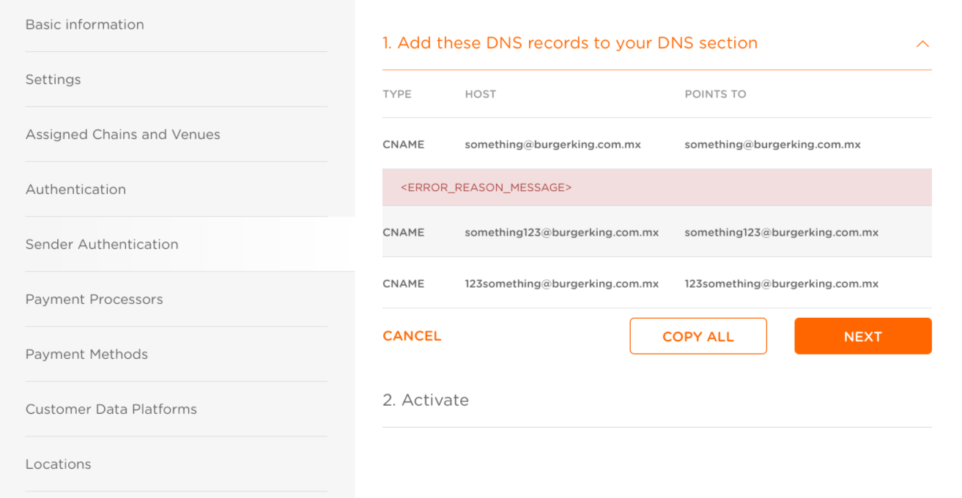Screen dimensions: 962x498
Task: Expand the 2. Activate step
Action: tap(426, 400)
